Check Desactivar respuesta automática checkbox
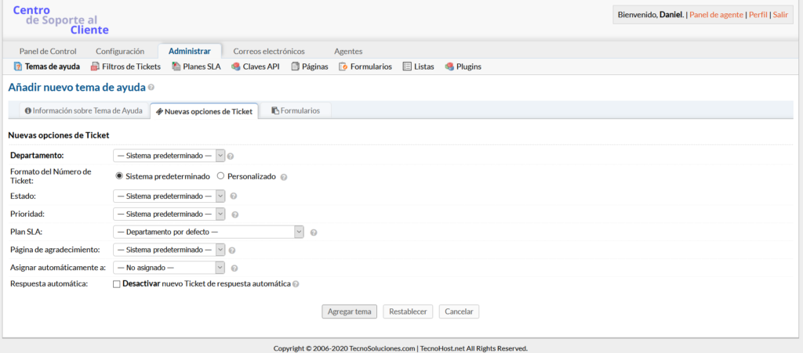This screenshot has height=353, width=803. [x=117, y=283]
